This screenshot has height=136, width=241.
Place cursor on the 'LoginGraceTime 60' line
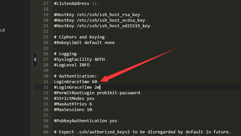(x=75, y=81)
